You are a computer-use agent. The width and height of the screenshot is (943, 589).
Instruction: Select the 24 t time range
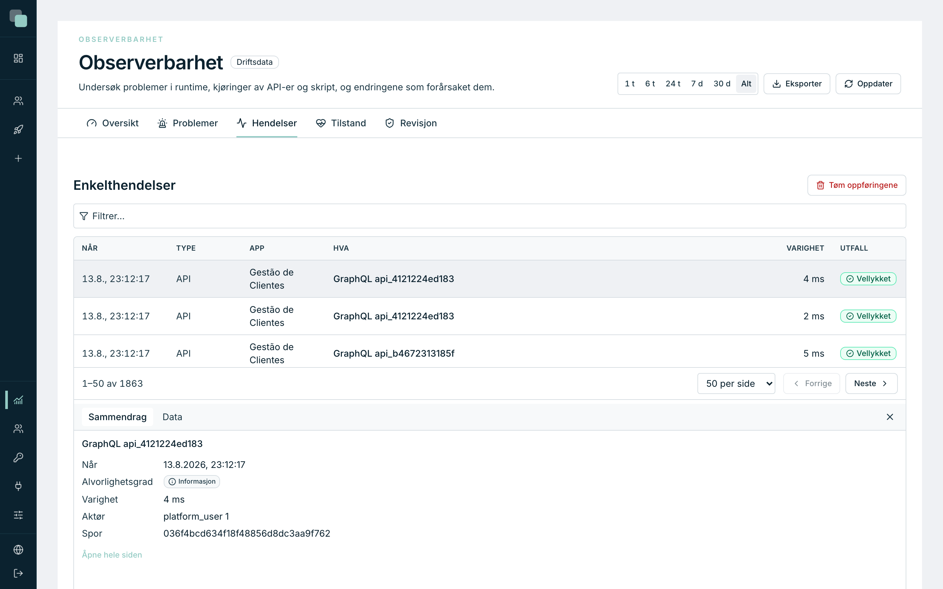(673, 84)
